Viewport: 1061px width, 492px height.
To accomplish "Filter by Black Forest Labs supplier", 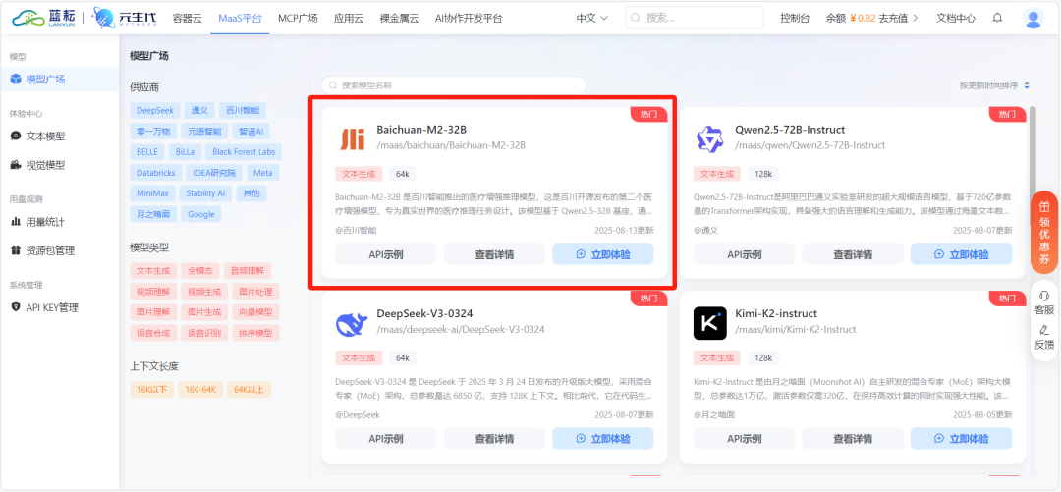I will [244, 152].
